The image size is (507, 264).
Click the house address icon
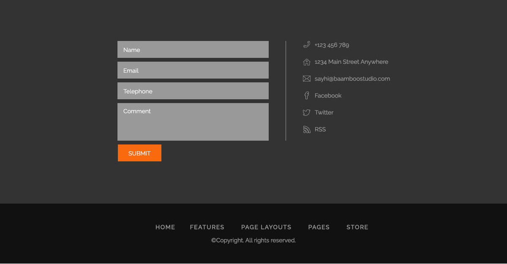coord(307,62)
